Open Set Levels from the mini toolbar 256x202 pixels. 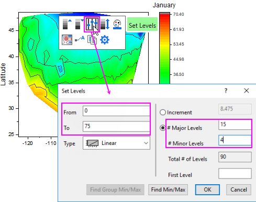point(92,24)
